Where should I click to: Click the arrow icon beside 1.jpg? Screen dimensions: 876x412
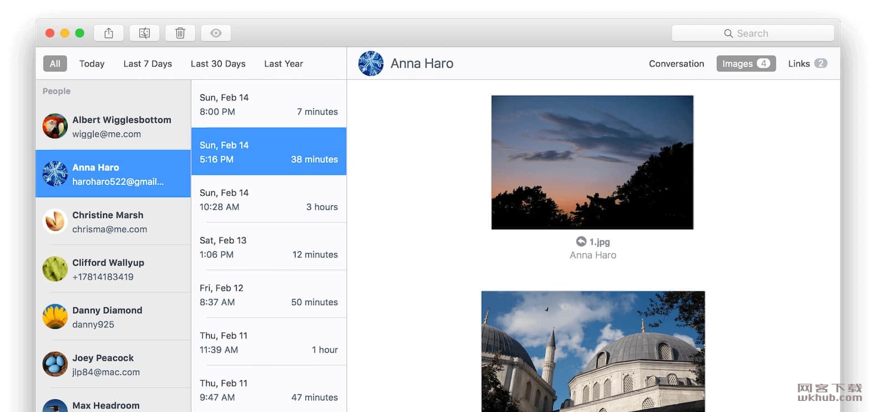click(581, 241)
